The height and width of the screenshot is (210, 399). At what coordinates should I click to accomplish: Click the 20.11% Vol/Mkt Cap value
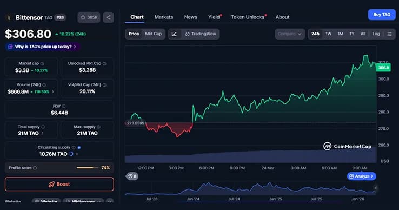(87, 91)
